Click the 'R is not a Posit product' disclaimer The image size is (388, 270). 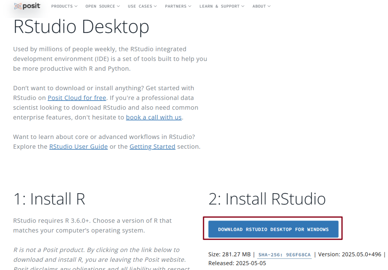(x=101, y=259)
